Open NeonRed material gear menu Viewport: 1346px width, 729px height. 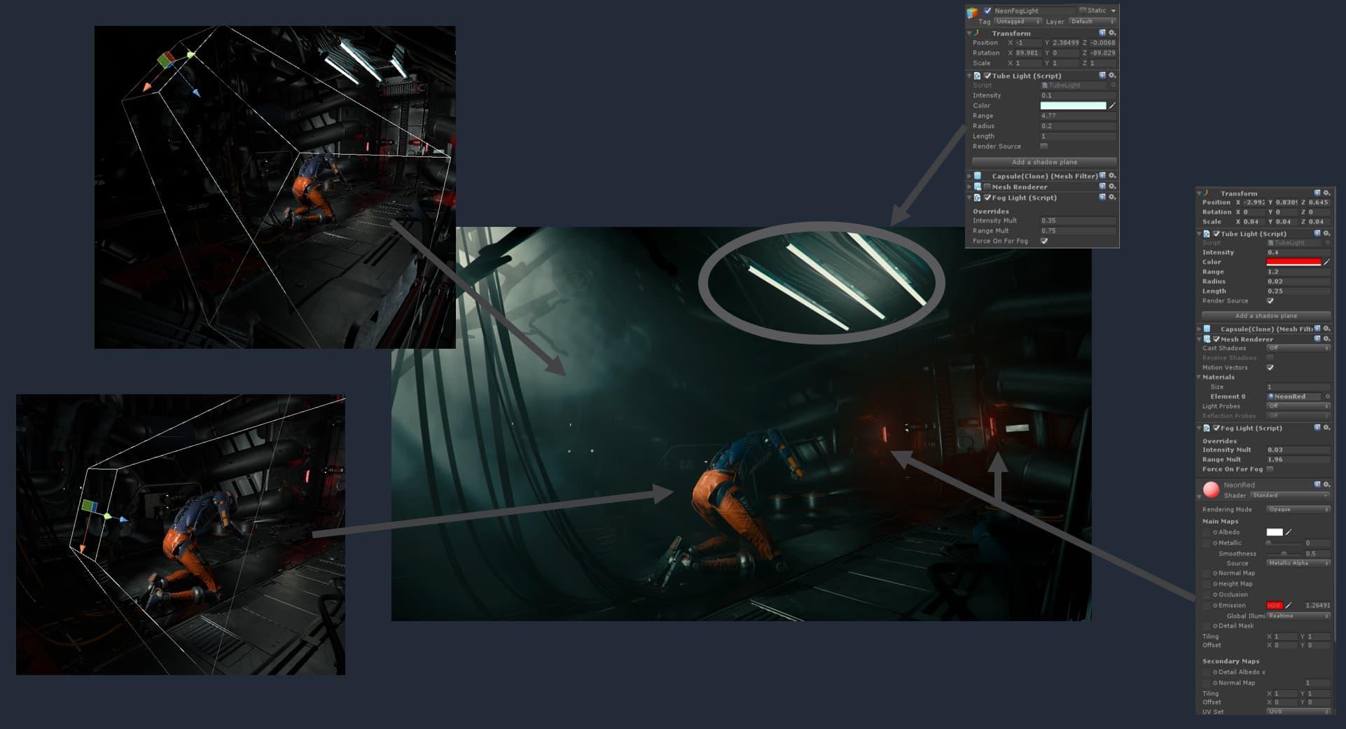(1326, 485)
